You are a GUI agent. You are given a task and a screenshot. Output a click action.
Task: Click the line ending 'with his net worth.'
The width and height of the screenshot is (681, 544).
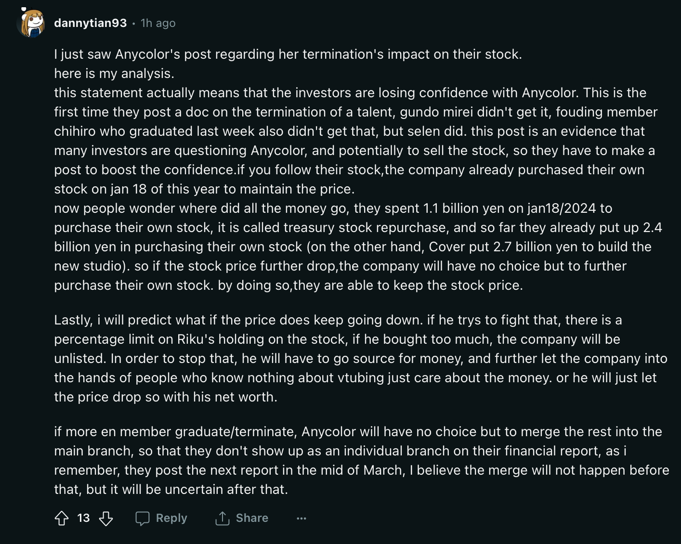(x=166, y=397)
